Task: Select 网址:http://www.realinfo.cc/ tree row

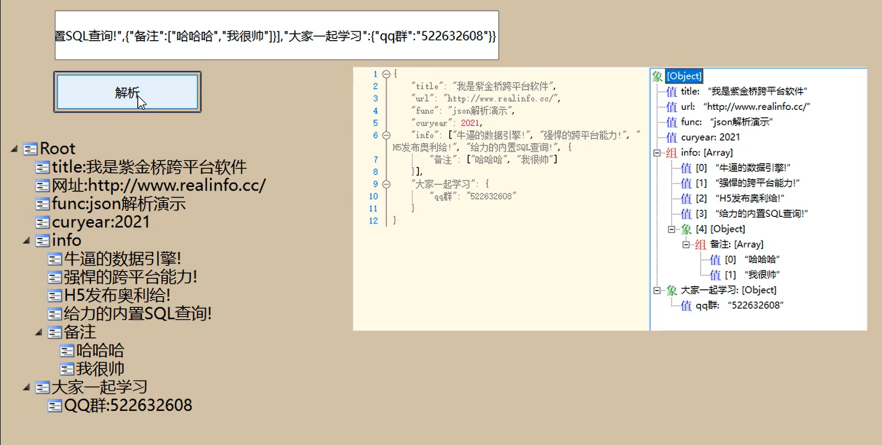Action: [159, 186]
